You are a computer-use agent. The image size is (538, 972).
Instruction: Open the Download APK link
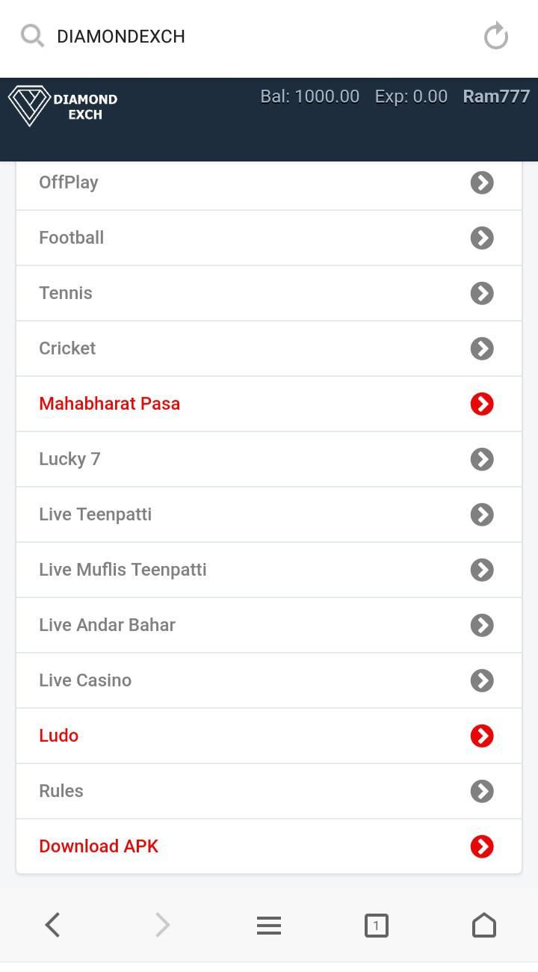[269, 846]
